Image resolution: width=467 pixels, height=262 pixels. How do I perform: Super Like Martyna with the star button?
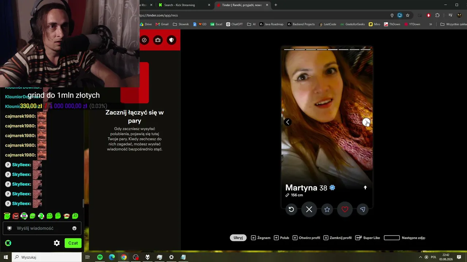(x=327, y=209)
